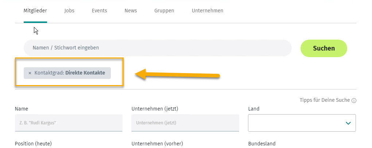Image resolution: width=372 pixels, height=148 pixels.
Task: Open Tipps für Deine Suche link
Action: [x=325, y=100]
